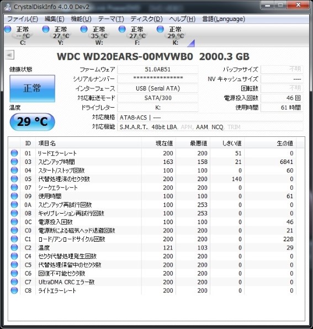
Task: Open the 編集(E) menu
Action: click(x=54, y=19)
